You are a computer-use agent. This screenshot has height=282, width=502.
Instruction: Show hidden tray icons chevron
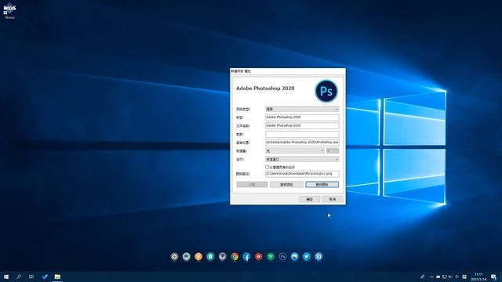(x=431, y=277)
